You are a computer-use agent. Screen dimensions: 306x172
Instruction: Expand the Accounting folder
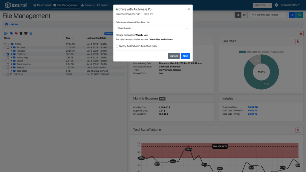[x=11, y=57]
